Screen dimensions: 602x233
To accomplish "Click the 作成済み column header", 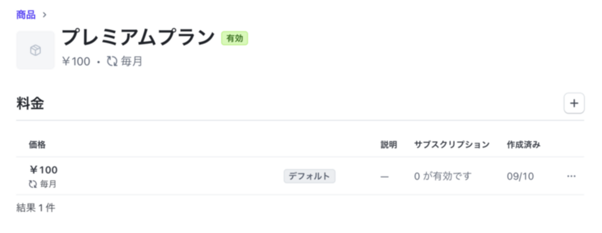I will [x=523, y=145].
